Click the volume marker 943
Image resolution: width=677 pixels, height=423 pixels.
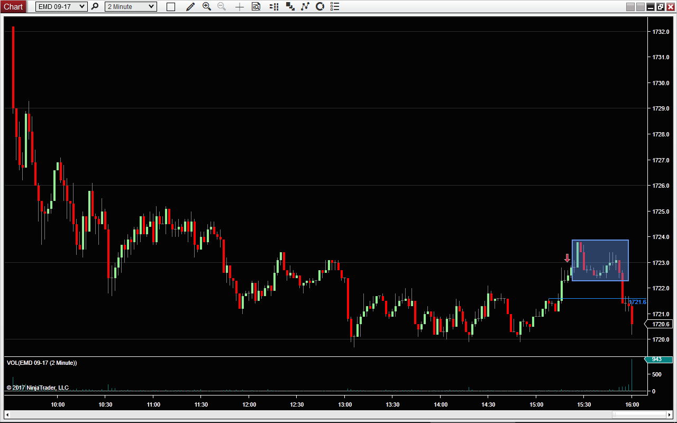[657, 360]
